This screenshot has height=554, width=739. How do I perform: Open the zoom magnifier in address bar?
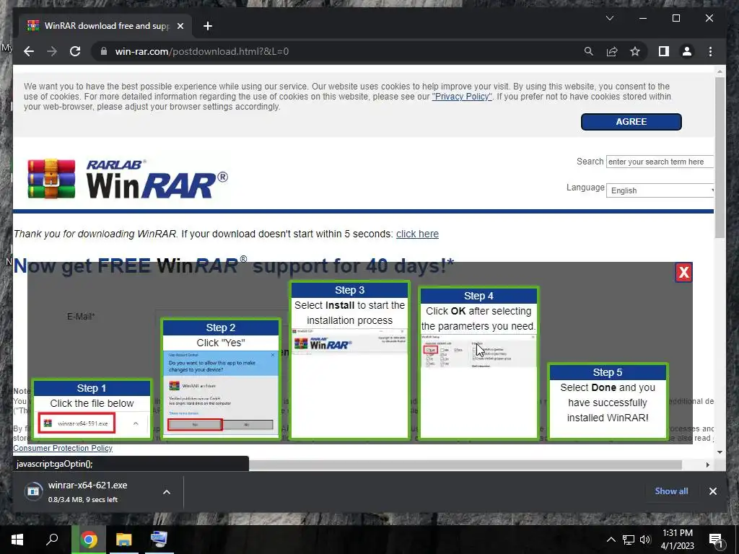589,51
